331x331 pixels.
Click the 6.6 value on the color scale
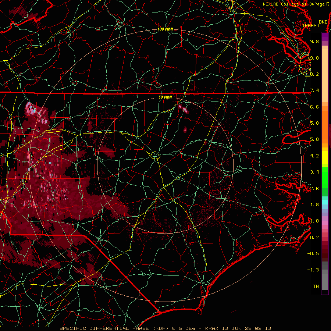(x=314, y=107)
